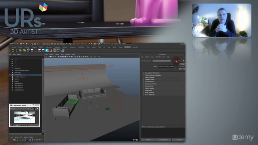The image size is (258, 145).
Task: Expand Node Behavior section
Action: pos(143,93)
